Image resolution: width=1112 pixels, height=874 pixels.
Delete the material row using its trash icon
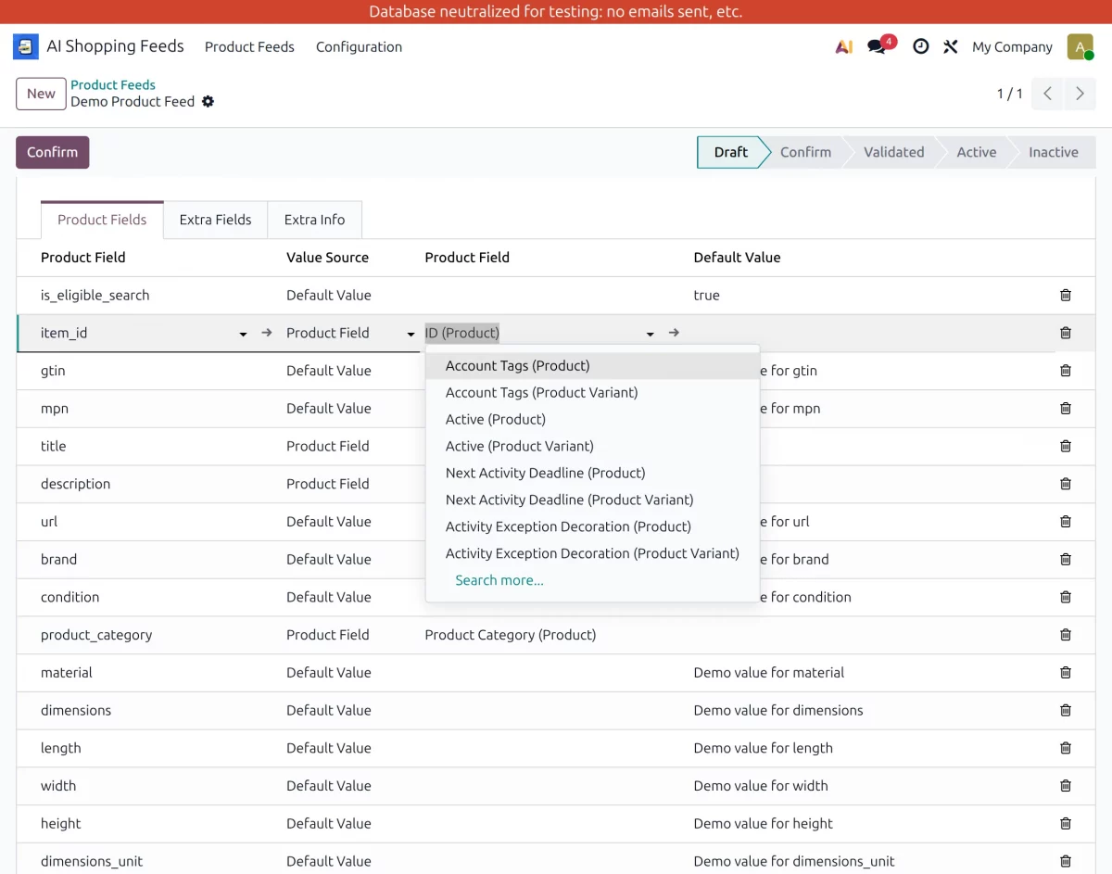(x=1065, y=672)
